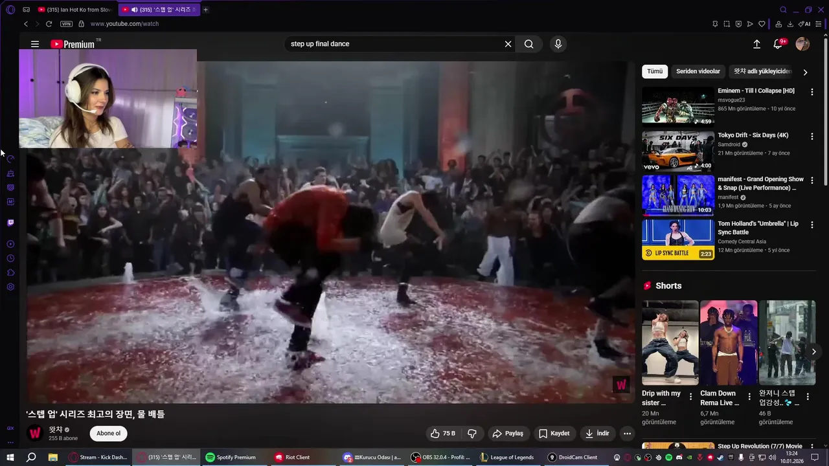Open Easy Setup sliders icon
Image resolution: width=829 pixels, height=466 pixels.
[x=819, y=24]
